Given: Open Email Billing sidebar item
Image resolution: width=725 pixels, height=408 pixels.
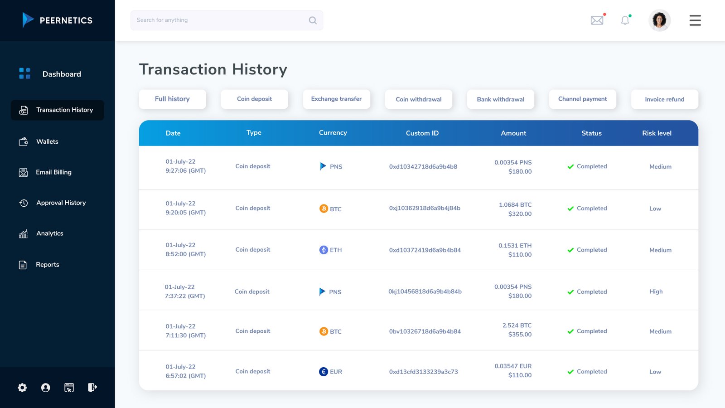Looking at the screenshot, I should point(53,172).
